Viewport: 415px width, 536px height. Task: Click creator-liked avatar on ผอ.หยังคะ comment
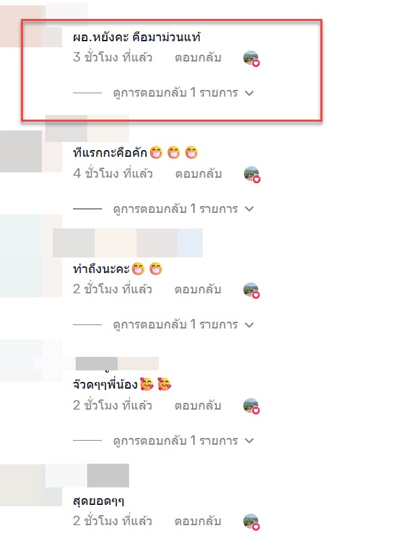(251, 58)
